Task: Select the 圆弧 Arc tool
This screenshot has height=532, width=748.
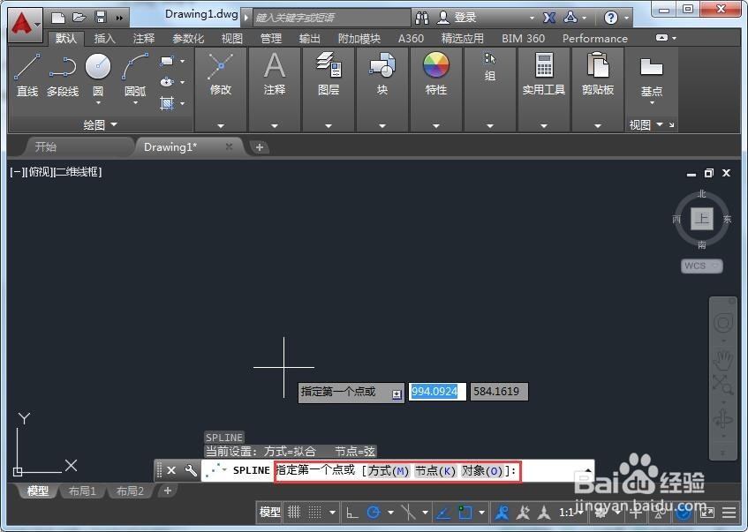Action: [x=135, y=74]
